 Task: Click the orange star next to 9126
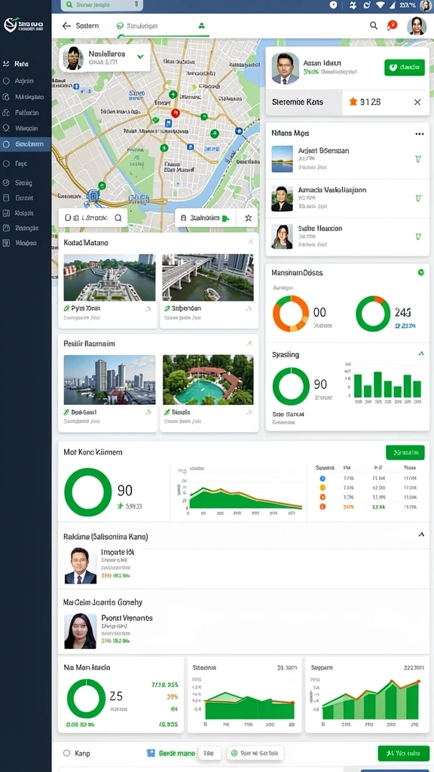[x=353, y=102]
